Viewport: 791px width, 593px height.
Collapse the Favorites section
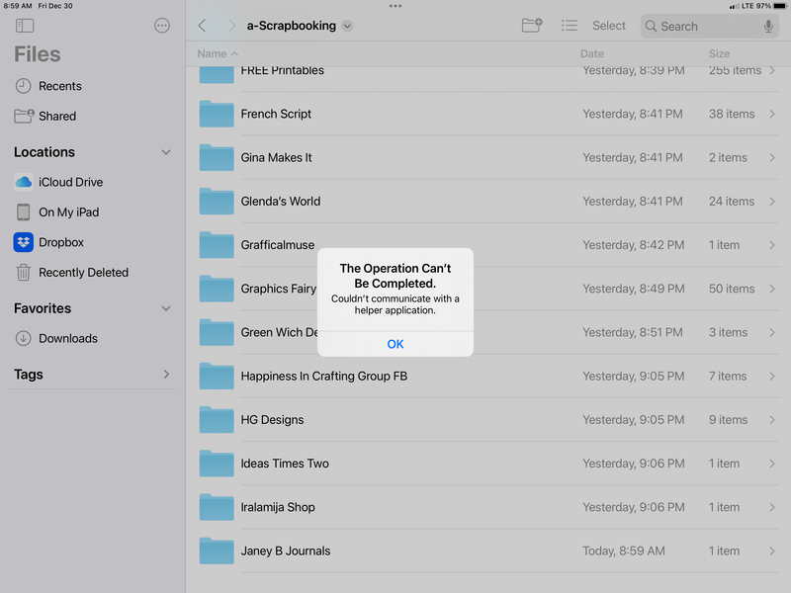[x=166, y=308]
